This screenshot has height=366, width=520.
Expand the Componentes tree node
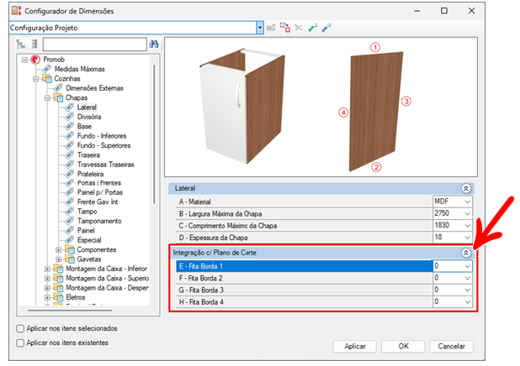tap(58, 249)
